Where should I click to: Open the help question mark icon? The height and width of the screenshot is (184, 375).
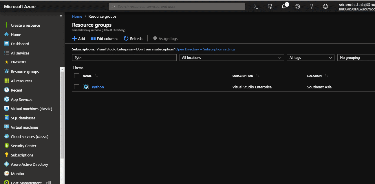point(312,6)
